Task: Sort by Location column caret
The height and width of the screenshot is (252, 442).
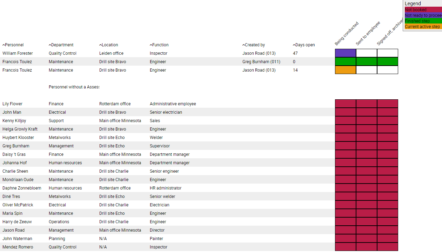Action: point(101,45)
